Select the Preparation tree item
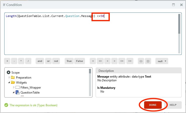The height and width of the screenshot is (113, 186). [24, 78]
